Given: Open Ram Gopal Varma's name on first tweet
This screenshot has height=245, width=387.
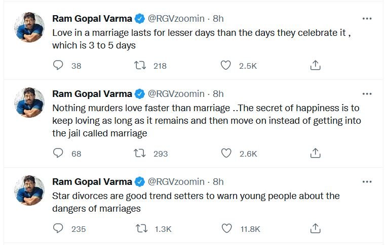Looking at the screenshot, I should coord(92,19).
